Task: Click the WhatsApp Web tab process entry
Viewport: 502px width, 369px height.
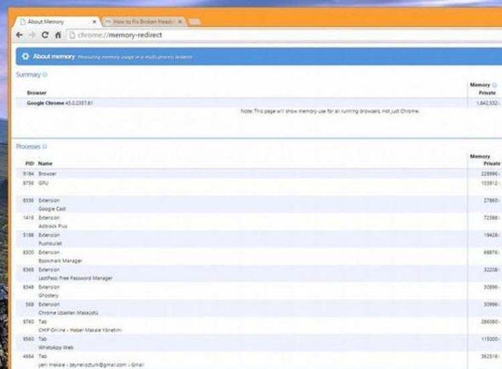Action: point(56,347)
